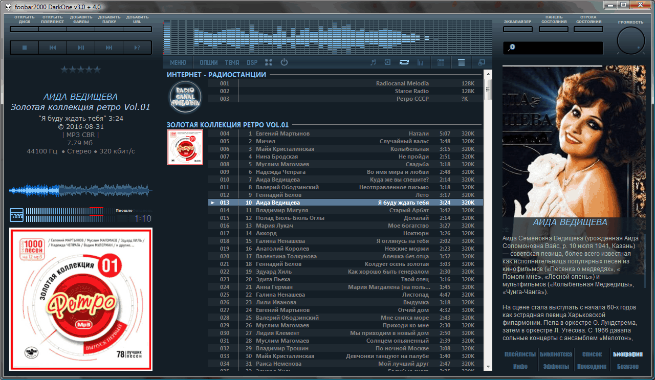
Task: Select the playing track Я буду ждать тебя
Action: (x=345, y=203)
